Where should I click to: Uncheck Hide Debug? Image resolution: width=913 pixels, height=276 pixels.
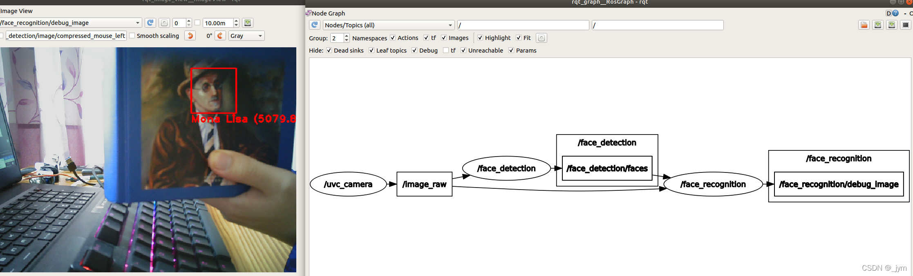click(x=414, y=51)
